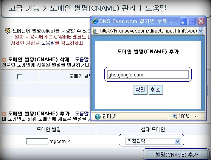The image size is (211, 160).
Task: Click the shield tip icon beside alias description
Action: (8, 31)
